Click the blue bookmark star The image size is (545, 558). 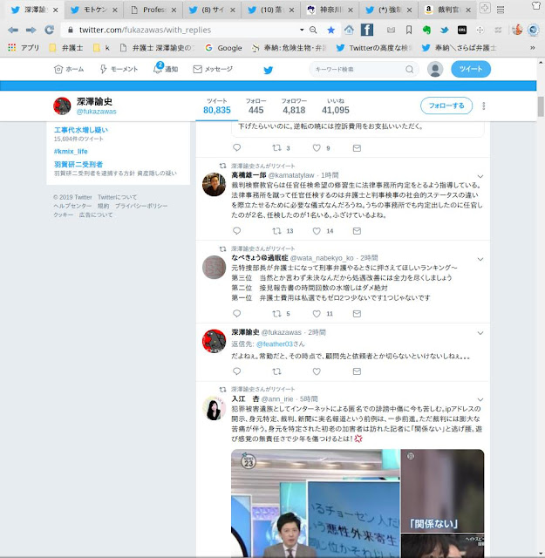click(330, 31)
